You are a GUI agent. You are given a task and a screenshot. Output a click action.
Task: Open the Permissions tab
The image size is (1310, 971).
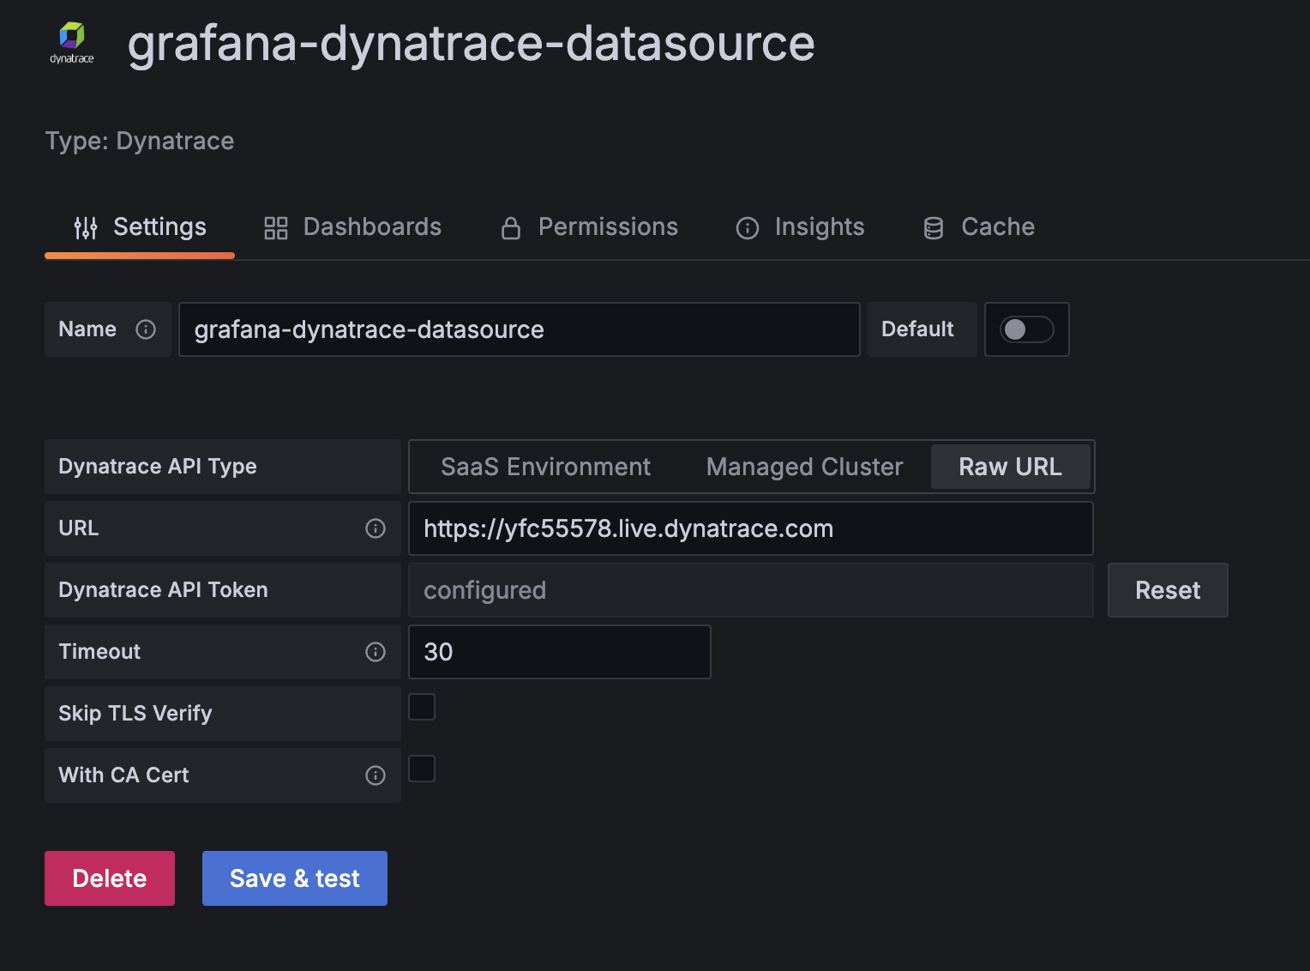point(589,227)
